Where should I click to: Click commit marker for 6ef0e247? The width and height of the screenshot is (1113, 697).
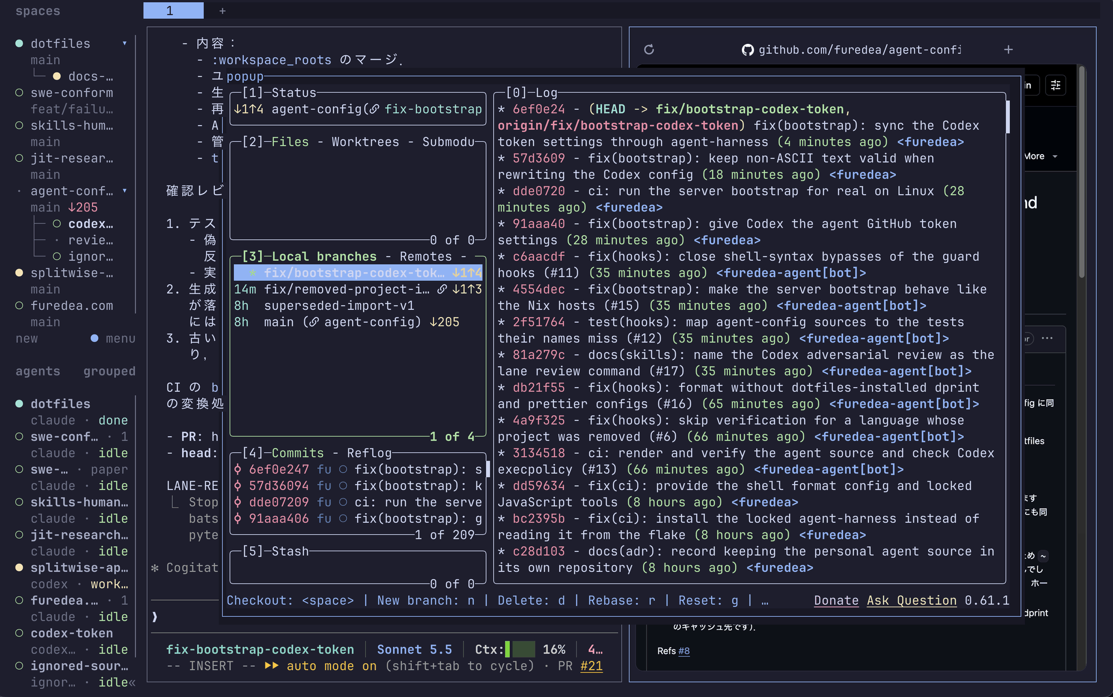click(238, 469)
